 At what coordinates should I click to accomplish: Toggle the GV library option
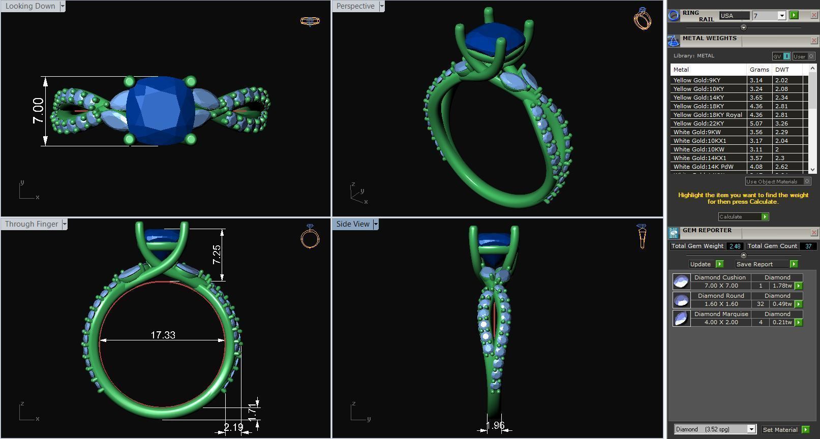(781, 56)
